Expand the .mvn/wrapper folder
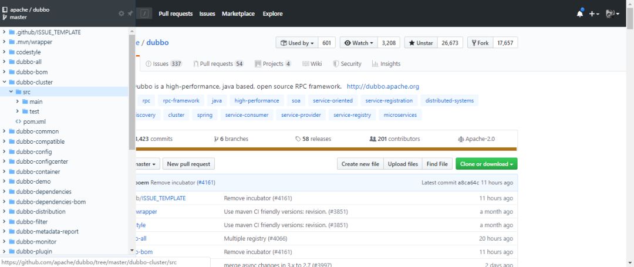The height and width of the screenshot is (267, 634). tap(4, 42)
